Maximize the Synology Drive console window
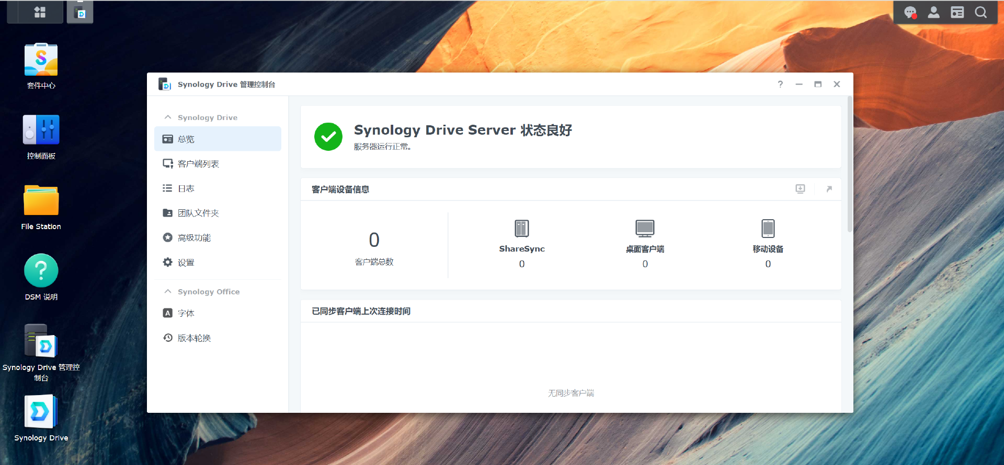This screenshot has height=465, width=1004. 818,84
